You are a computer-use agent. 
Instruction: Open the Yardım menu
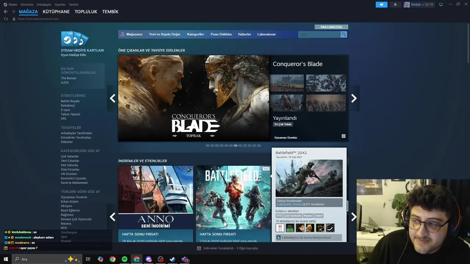pyautogui.click(x=73, y=4)
